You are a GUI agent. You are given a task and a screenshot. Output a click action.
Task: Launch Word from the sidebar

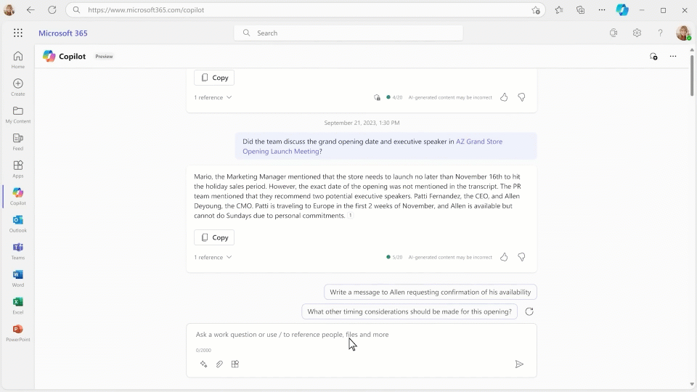point(17,278)
